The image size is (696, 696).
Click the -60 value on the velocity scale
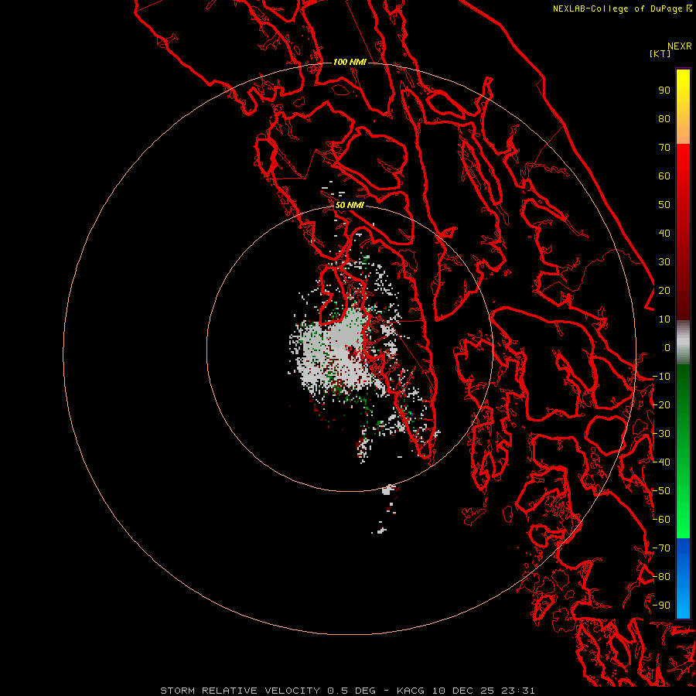click(x=661, y=520)
